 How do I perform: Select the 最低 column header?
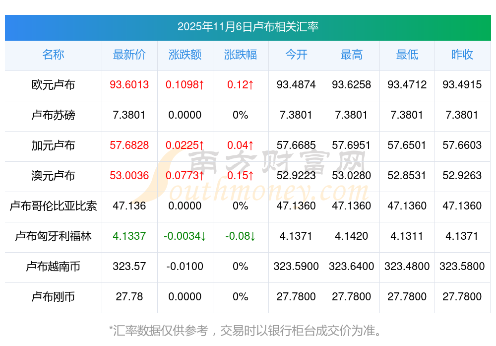(x=407, y=55)
